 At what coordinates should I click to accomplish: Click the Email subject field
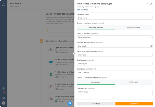pos(115,64)
